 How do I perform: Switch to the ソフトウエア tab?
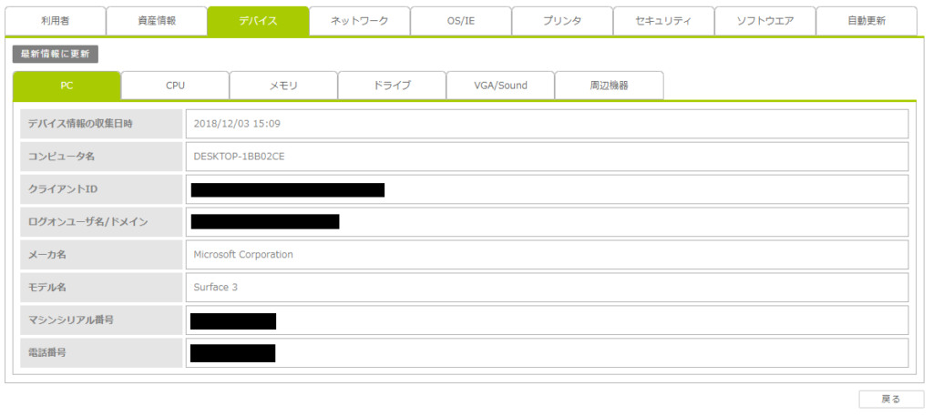pos(764,20)
